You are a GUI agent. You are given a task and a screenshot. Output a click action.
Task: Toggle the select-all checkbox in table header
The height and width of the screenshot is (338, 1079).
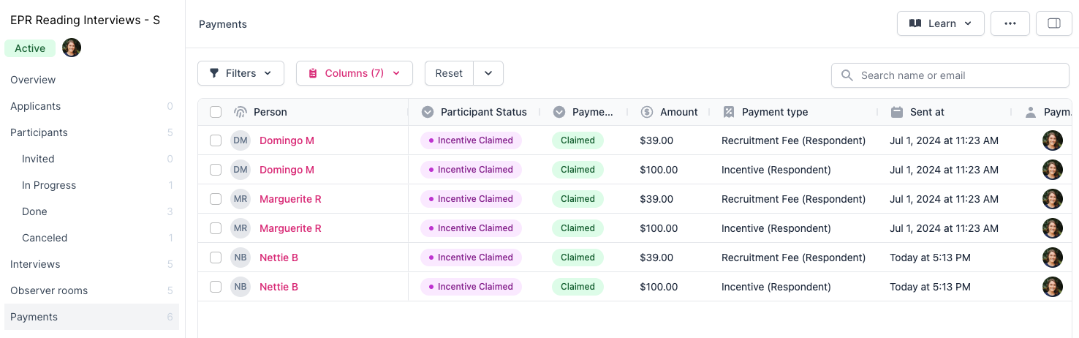216,112
